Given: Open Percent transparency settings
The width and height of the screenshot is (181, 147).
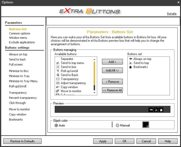Looking at the screenshot, I should [23, 98].
